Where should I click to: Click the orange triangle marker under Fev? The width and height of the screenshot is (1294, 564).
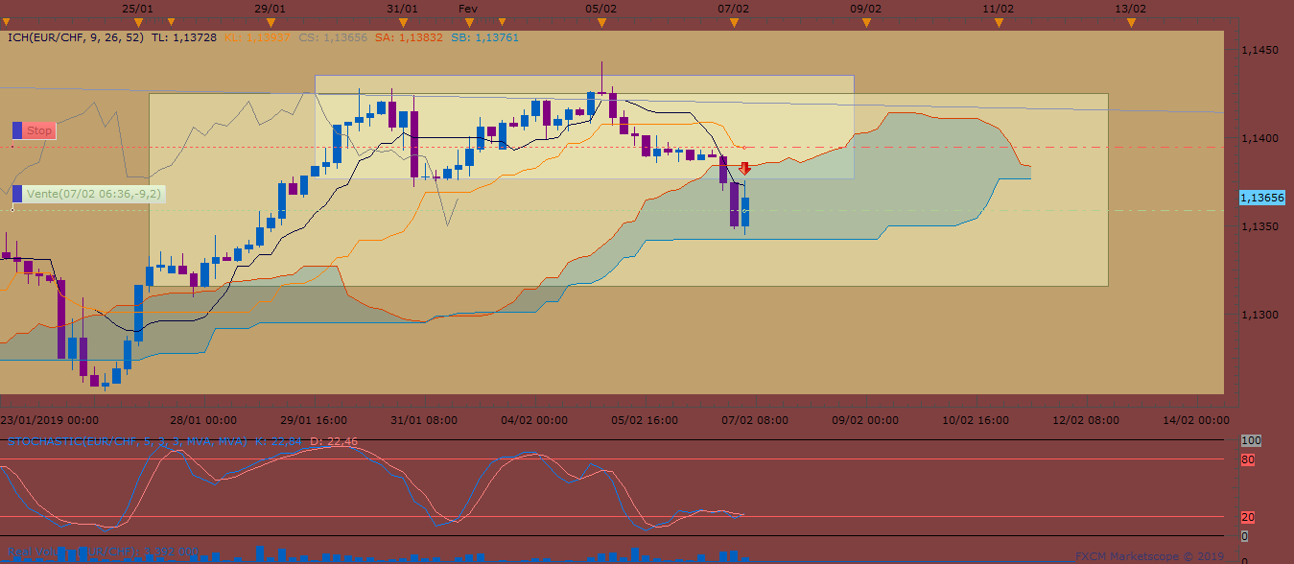click(469, 22)
